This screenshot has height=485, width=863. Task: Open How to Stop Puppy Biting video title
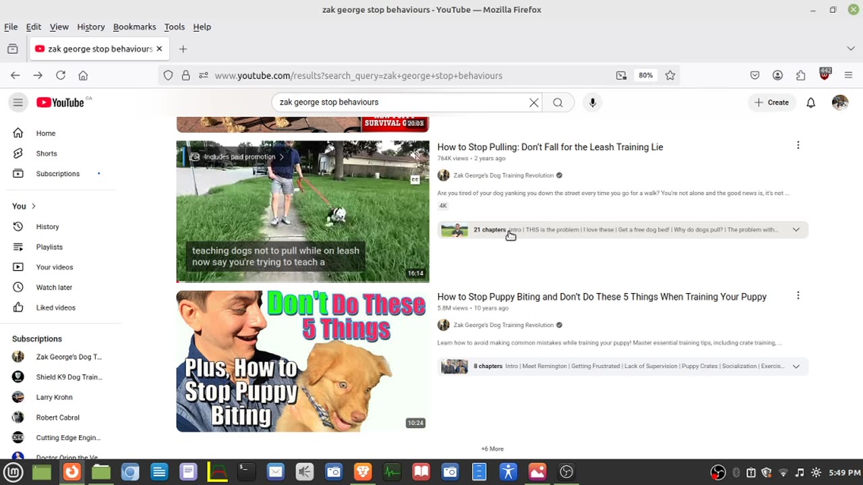point(602,296)
